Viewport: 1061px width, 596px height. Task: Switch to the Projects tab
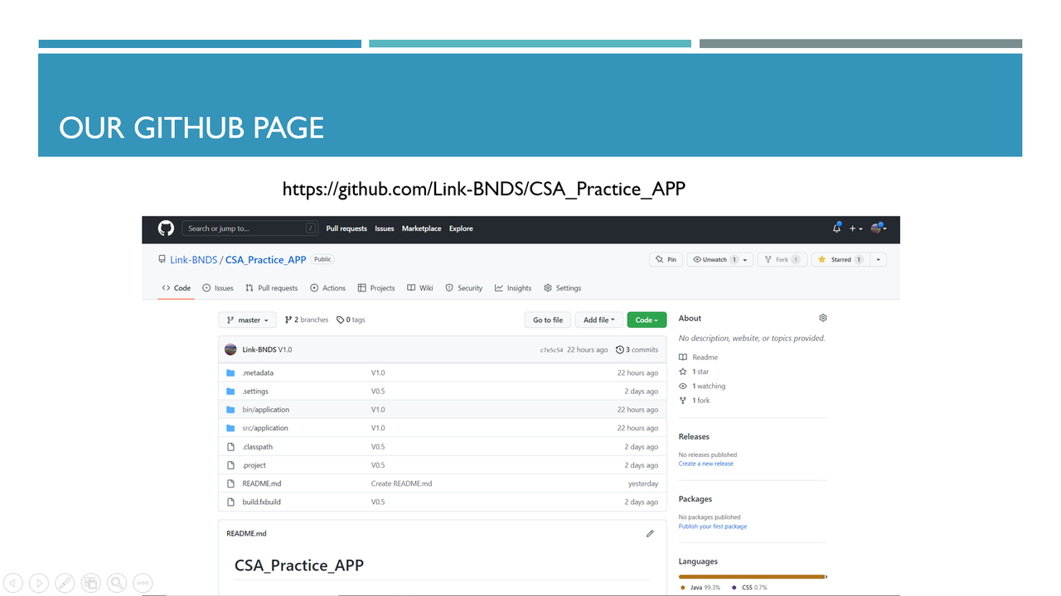376,288
